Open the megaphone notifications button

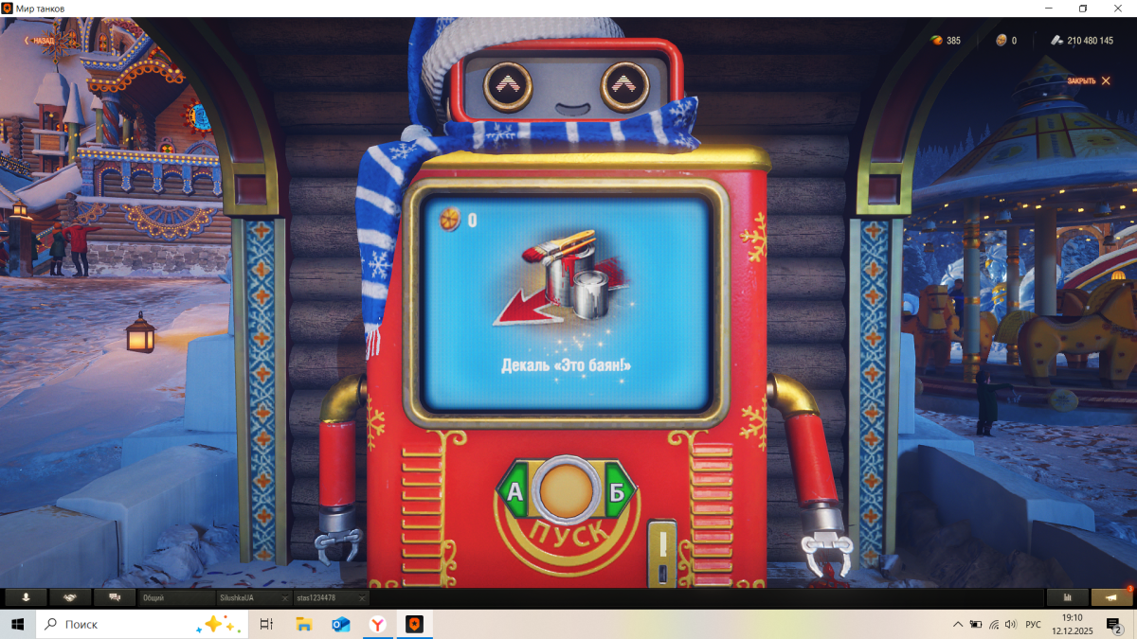pos(1112,597)
